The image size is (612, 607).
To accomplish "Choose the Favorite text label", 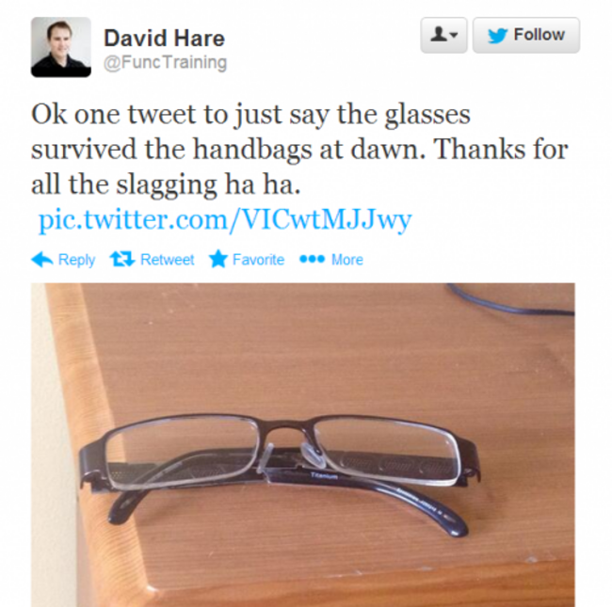I will click(258, 260).
